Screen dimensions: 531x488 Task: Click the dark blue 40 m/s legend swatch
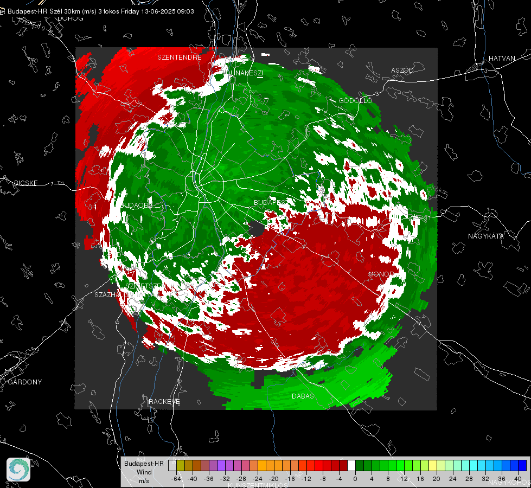point(522,466)
